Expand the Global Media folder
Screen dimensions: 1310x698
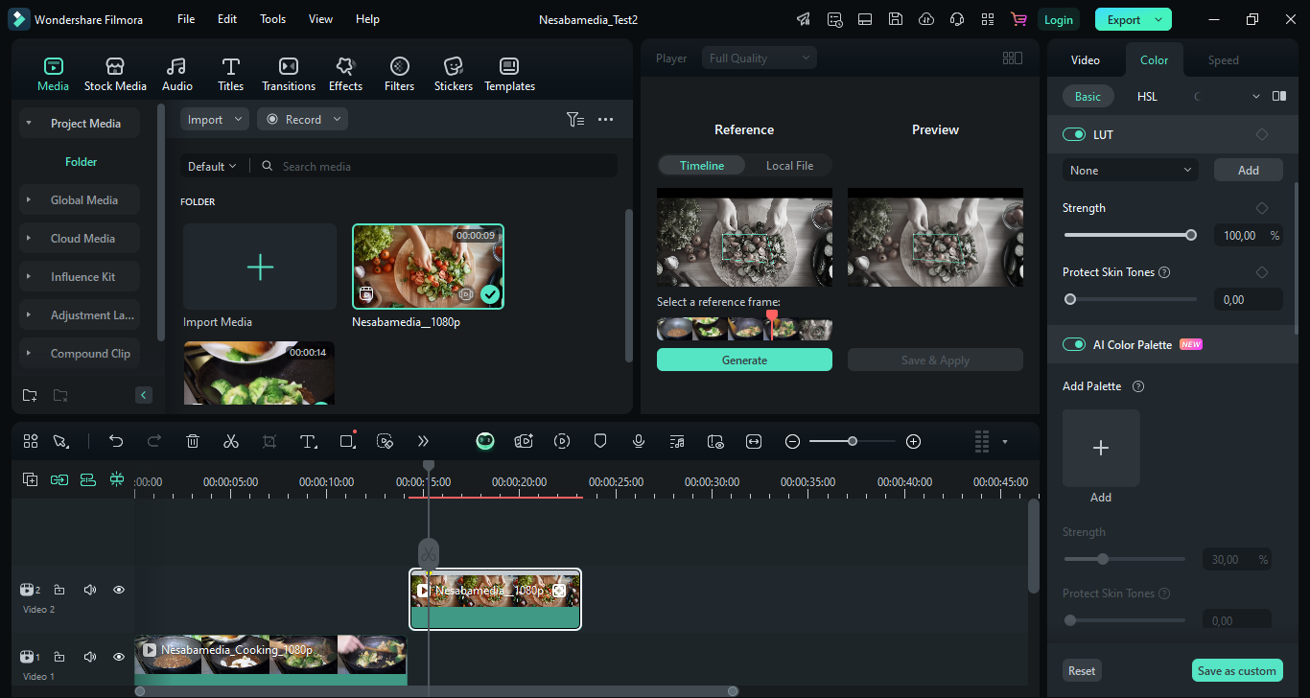(x=84, y=200)
